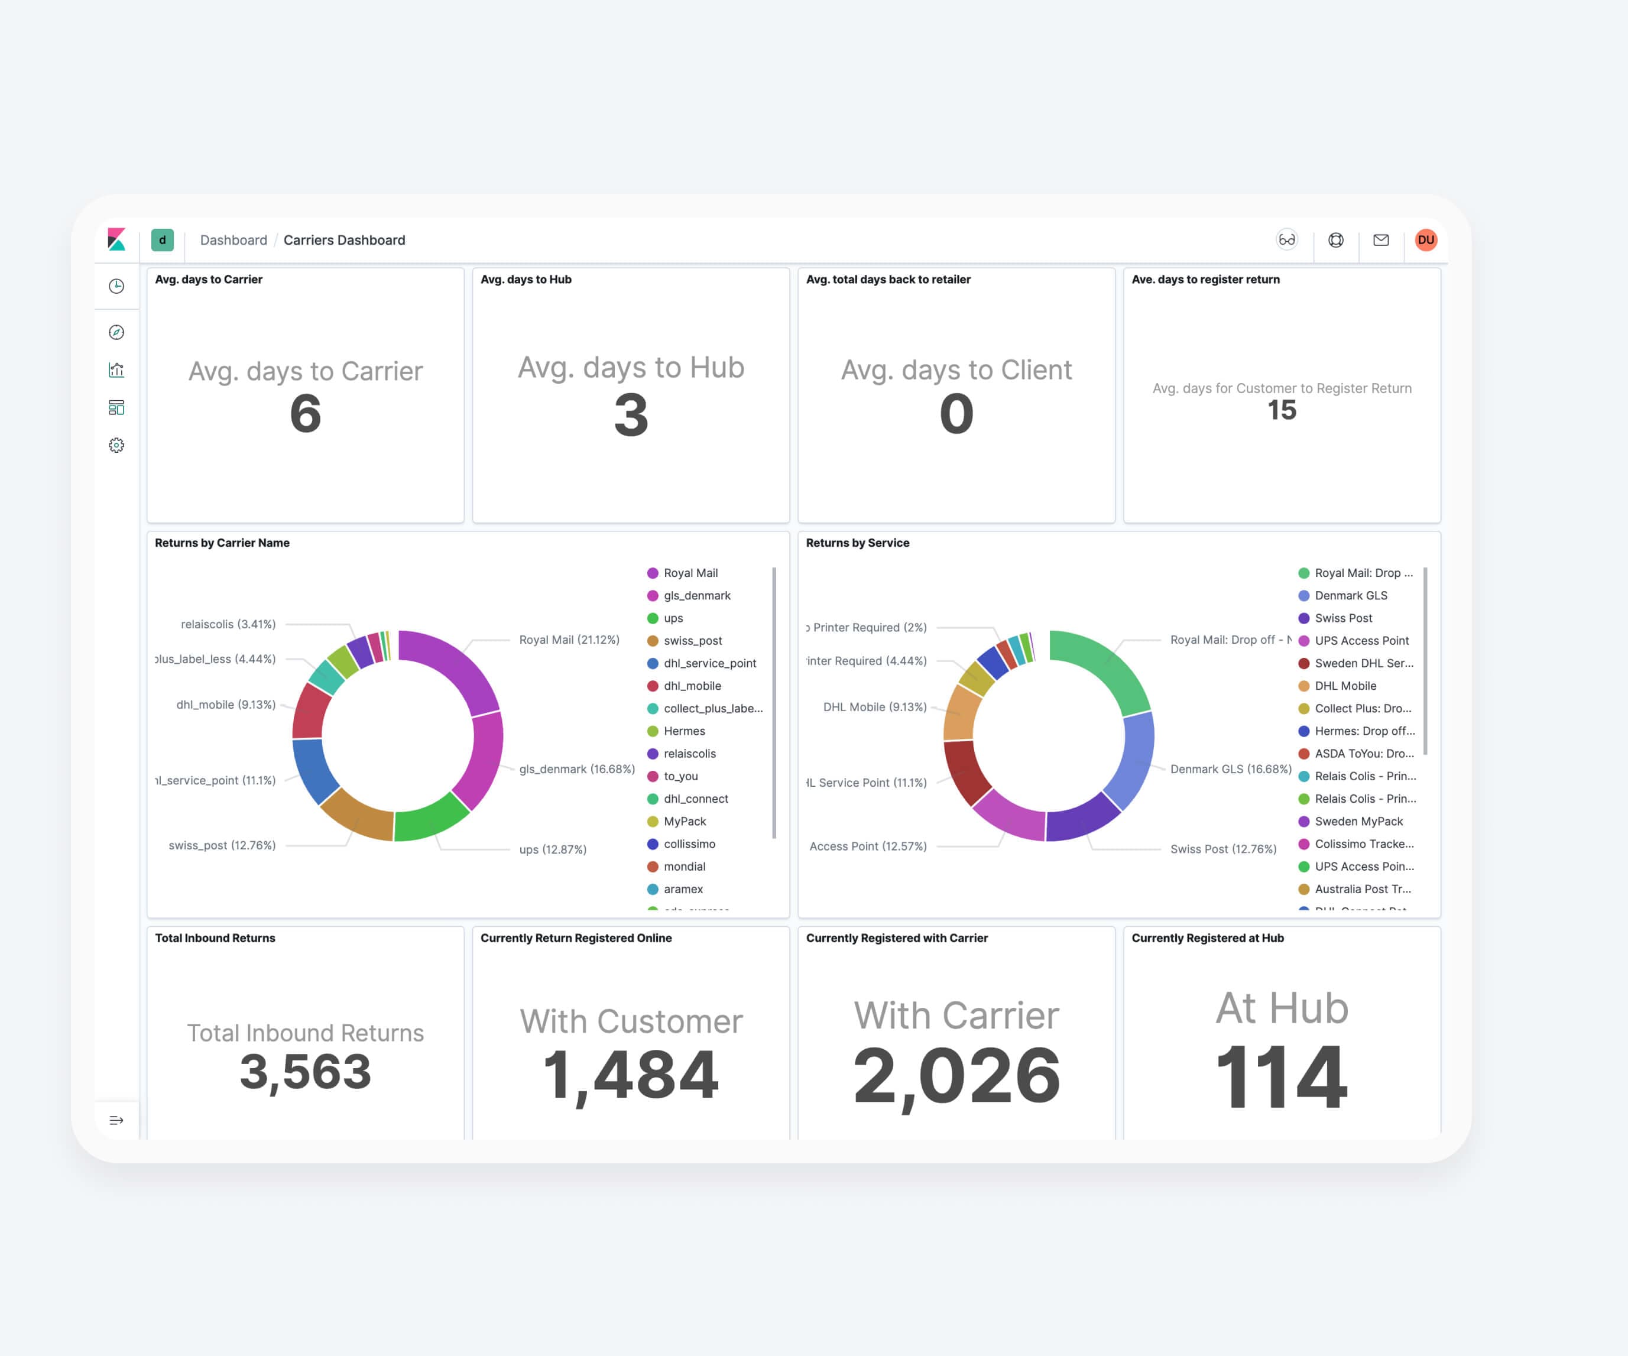This screenshot has height=1356, width=1628.
Task: Select the Carriers Dashboard tab
Action: tap(343, 241)
